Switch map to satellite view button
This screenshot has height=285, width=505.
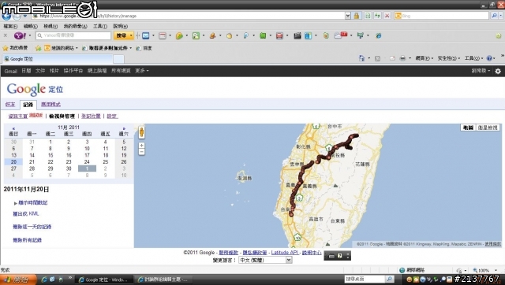click(x=488, y=128)
